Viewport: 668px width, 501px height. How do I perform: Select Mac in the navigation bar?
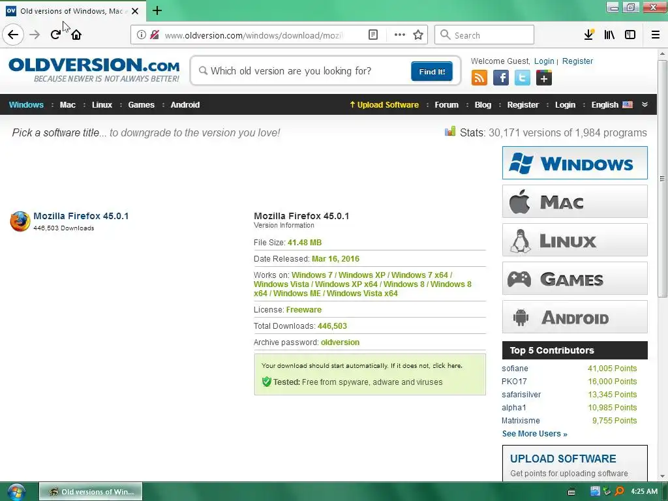[x=68, y=105]
